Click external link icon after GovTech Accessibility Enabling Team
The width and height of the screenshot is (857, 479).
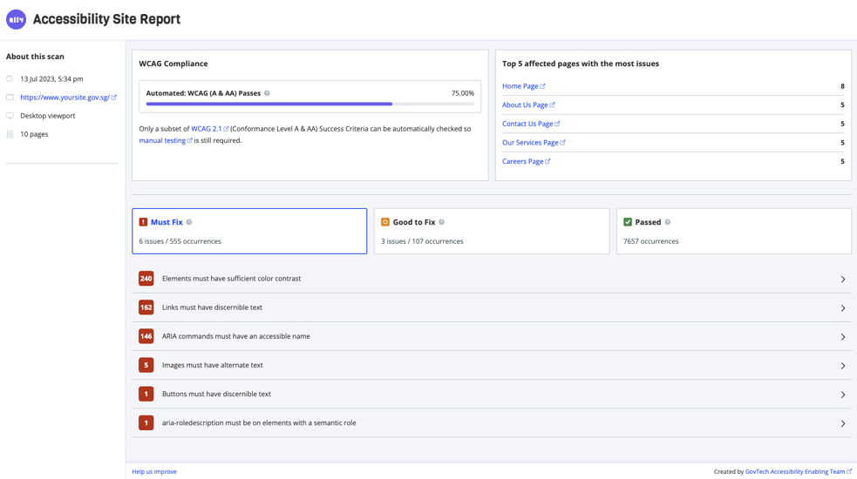pyautogui.click(x=849, y=471)
